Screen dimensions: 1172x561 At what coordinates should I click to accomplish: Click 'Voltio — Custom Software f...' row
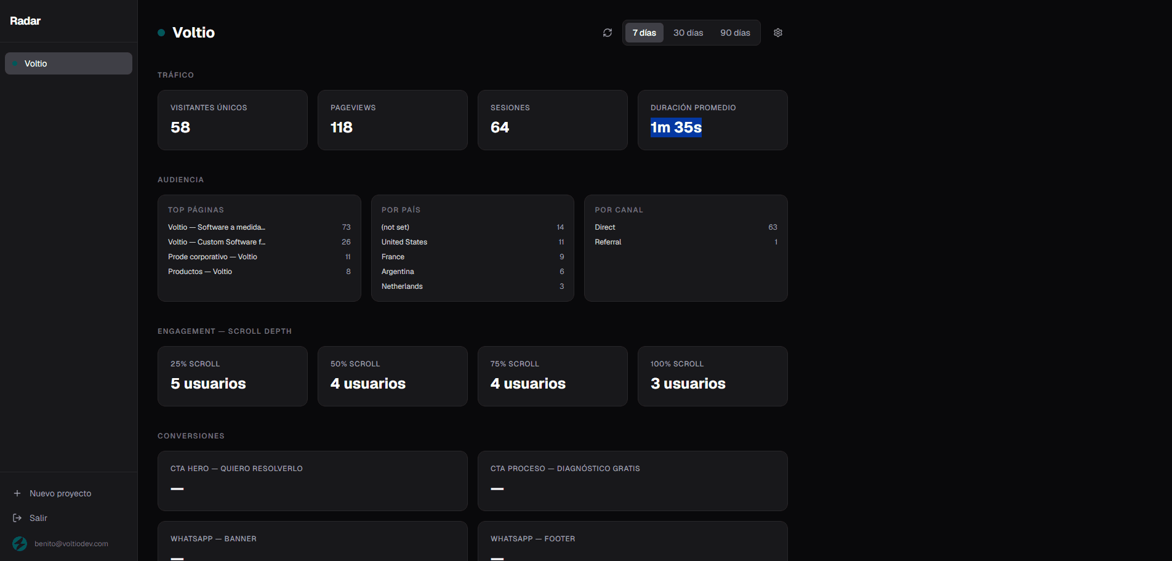(x=259, y=242)
